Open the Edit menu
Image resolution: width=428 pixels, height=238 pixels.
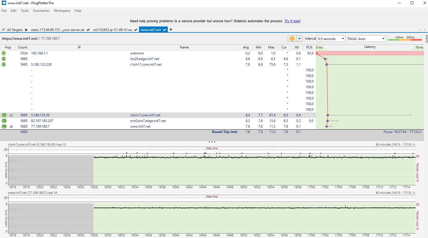click(x=14, y=11)
